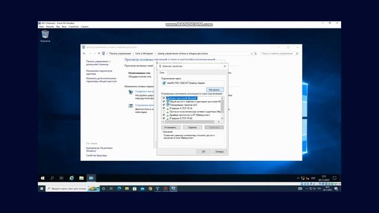Click the Установить... button
This screenshot has width=379, height=213.
171,127
